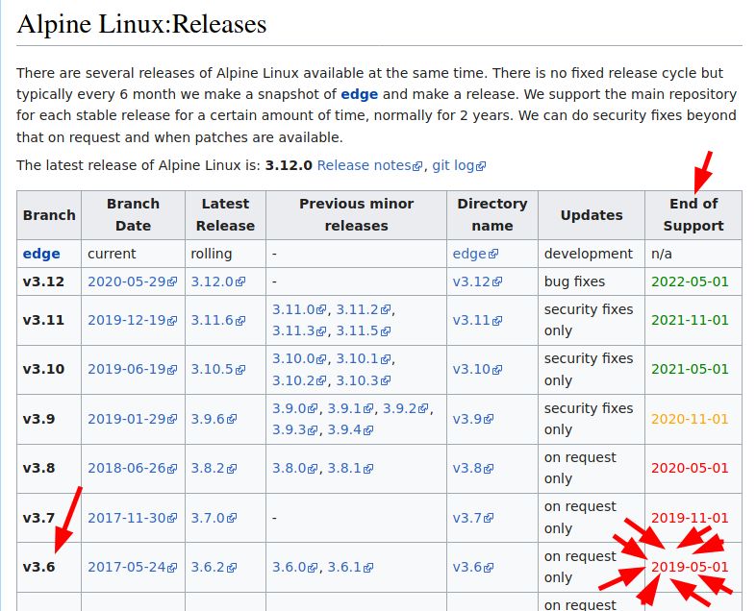Viewport: 756px width, 611px height.
Task: Select the red 2020-05-01 support date
Action: (690, 468)
